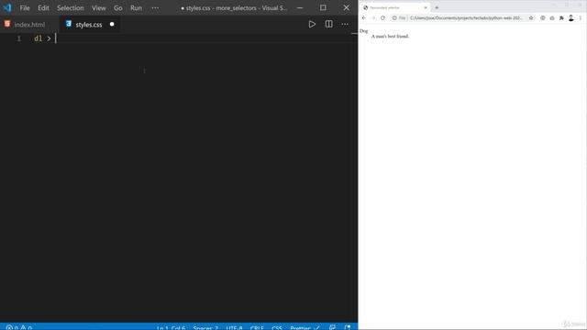The image size is (587, 330).
Task: Change indentation via Spaces: 2
Action: coord(205,327)
